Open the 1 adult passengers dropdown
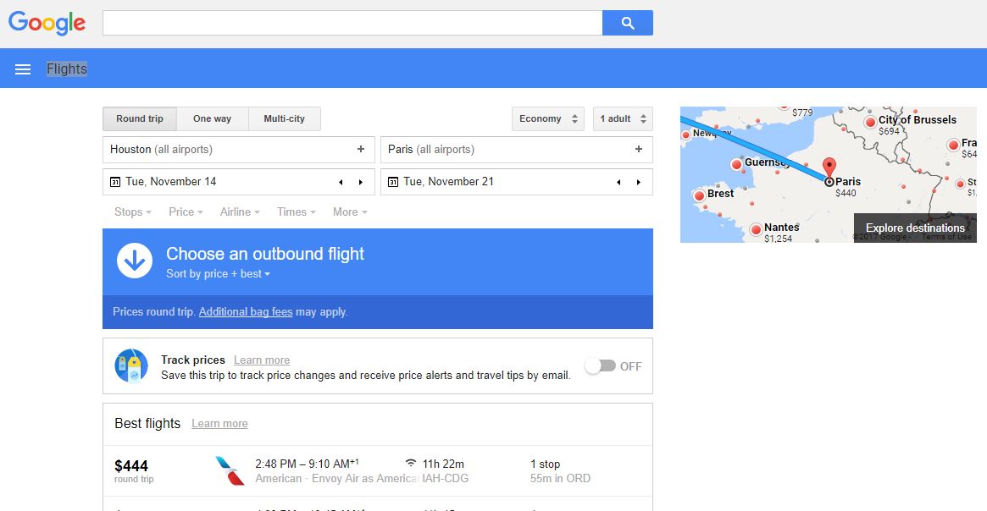 [x=622, y=119]
